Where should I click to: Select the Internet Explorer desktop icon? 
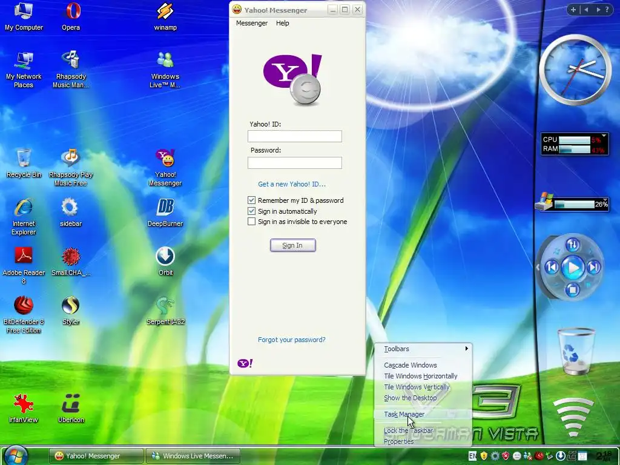24,217
